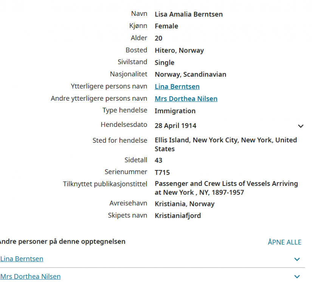Click the page number value 43

click(x=158, y=160)
